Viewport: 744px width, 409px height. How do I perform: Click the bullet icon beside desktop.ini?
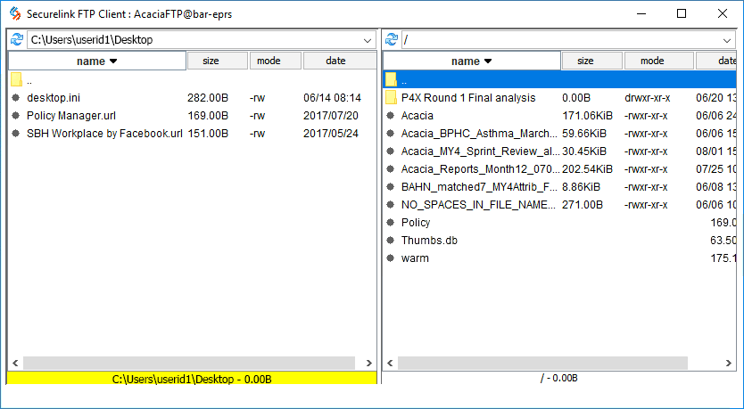click(16, 98)
